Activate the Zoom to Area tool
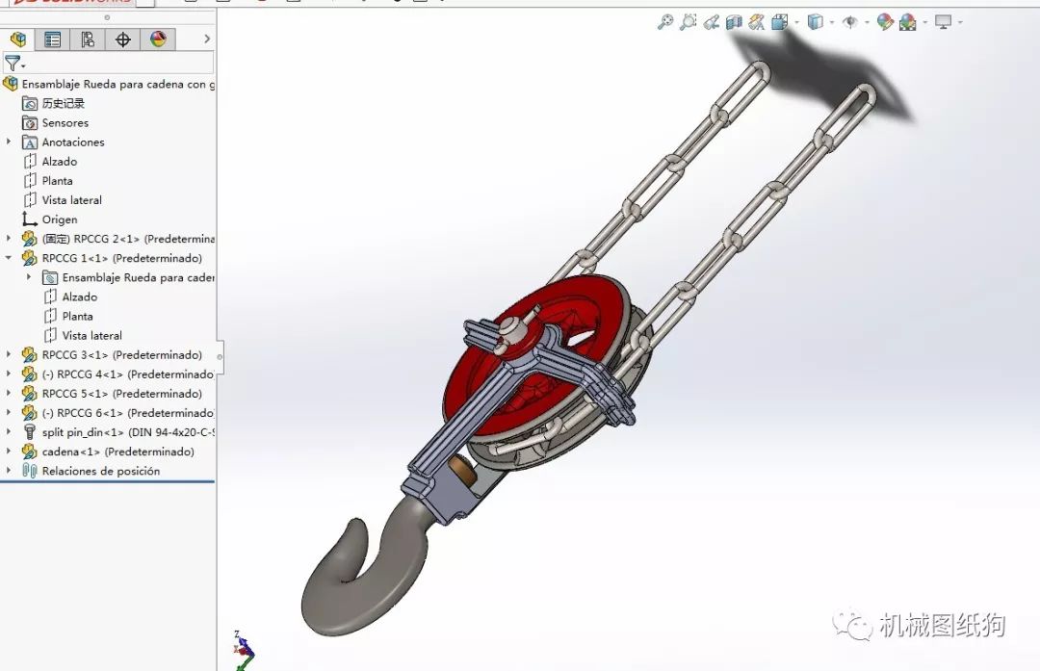 pyautogui.click(x=689, y=22)
